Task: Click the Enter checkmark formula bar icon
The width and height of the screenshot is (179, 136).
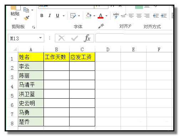Action: pos(75,38)
